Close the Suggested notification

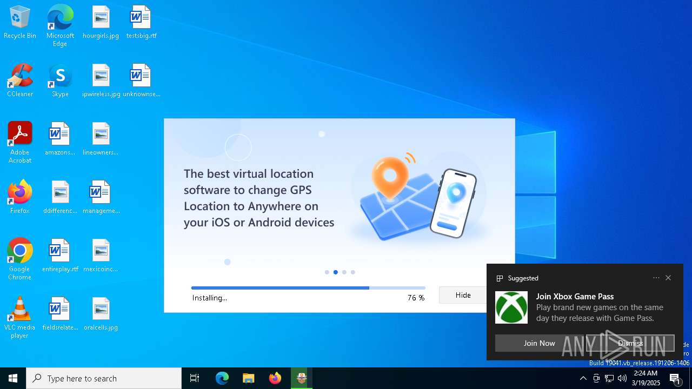tap(668, 278)
